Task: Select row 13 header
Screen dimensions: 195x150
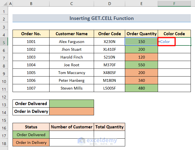Action: (x=4, y=104)
